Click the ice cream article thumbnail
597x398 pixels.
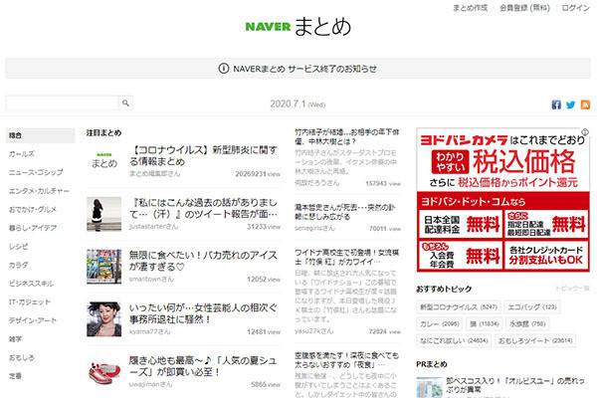point(103,267)
